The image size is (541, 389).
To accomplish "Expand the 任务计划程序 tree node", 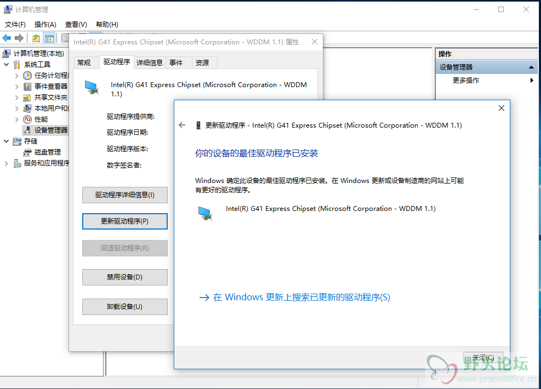I will pyautogui.click(x=16, y=76).
